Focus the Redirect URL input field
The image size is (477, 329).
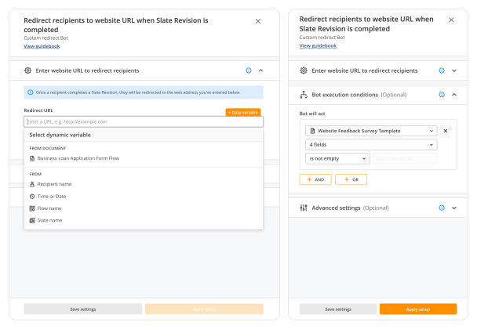pyautogui.click(x=144, y=121)
